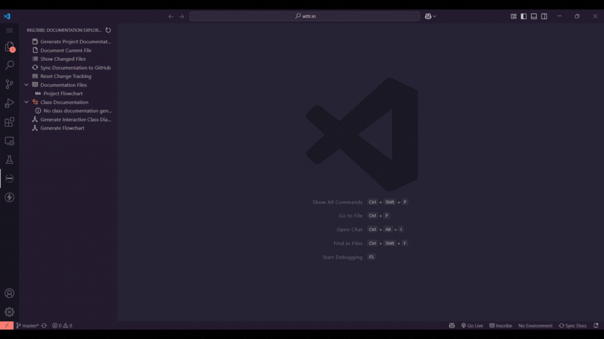Screen dimensions: 604x339
Task: Open Remote Explorer view
Action: [9, 141]
